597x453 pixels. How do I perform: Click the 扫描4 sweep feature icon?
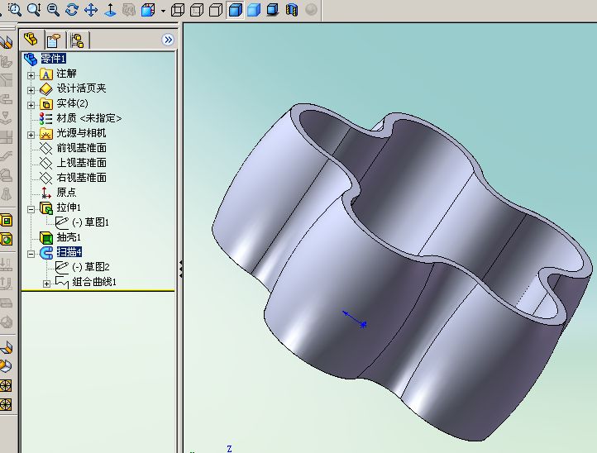click(46, 253)
